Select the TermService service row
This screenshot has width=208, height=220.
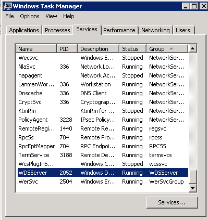click(103, 155)
